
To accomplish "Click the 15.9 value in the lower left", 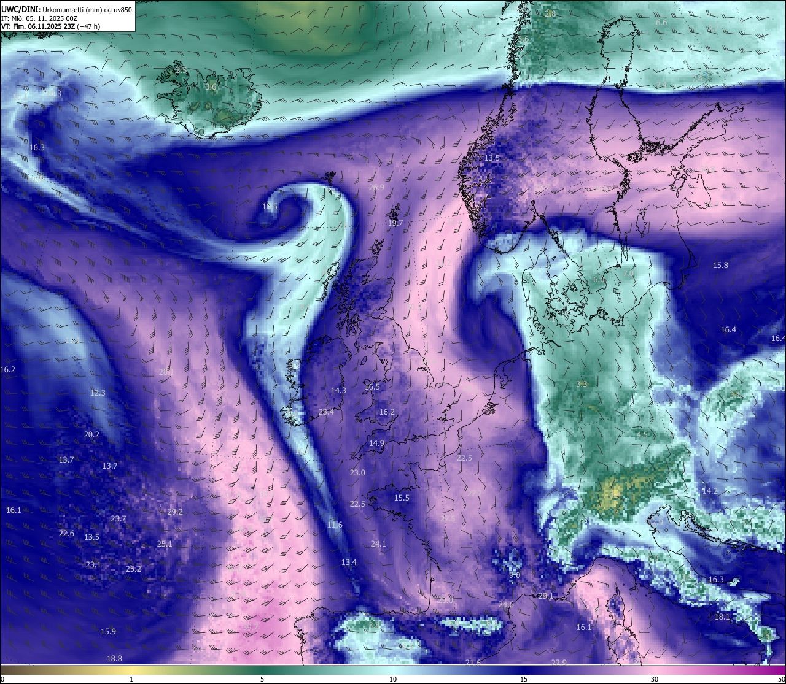I will click(x=108, y=631).
